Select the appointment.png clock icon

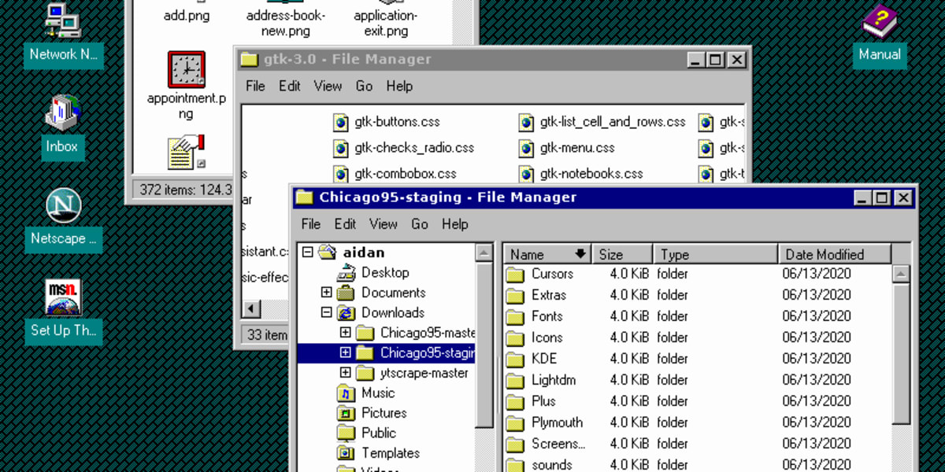[x=187, y=69]
